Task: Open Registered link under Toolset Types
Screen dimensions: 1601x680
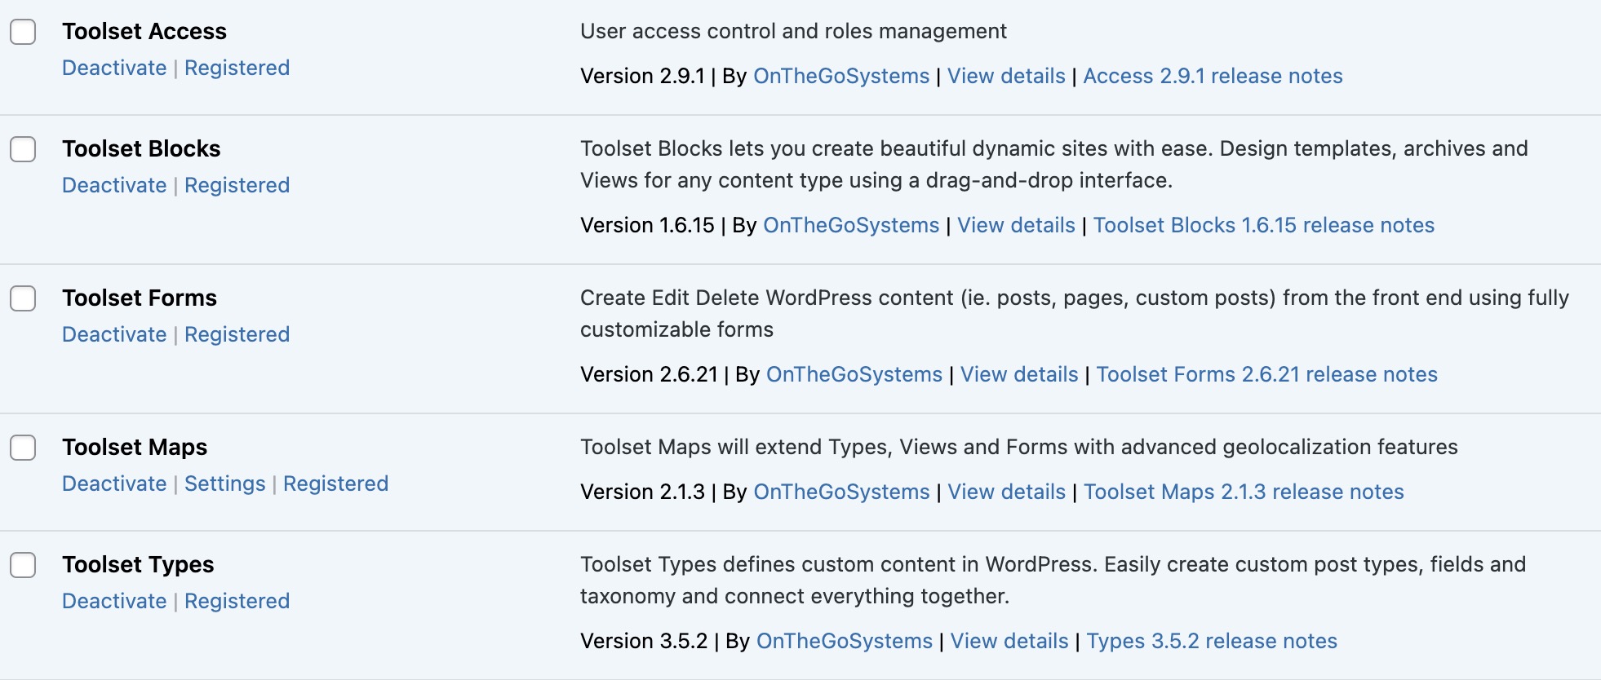Action: click(x=237, y=601)
